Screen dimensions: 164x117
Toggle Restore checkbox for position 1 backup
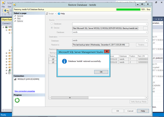(53, 59)
